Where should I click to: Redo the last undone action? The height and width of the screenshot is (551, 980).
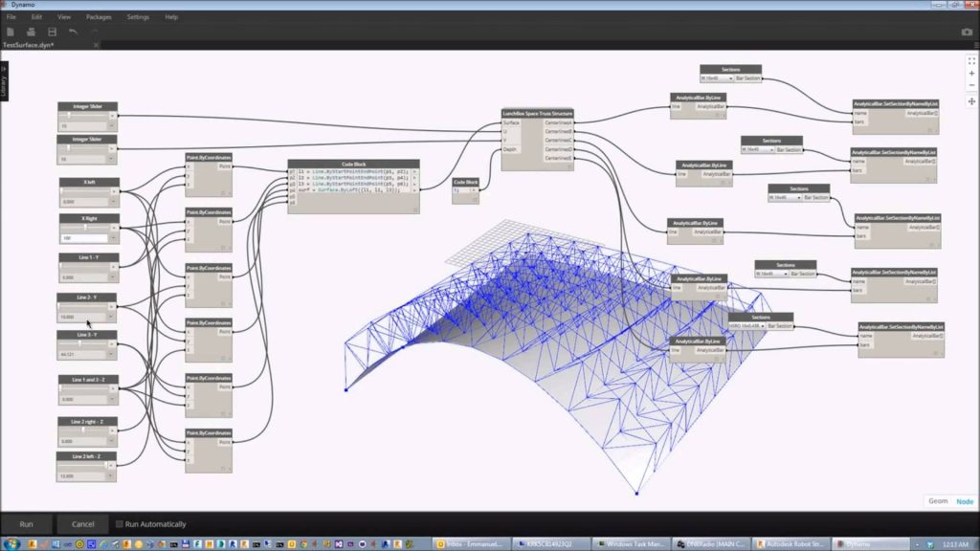point(94,31)
